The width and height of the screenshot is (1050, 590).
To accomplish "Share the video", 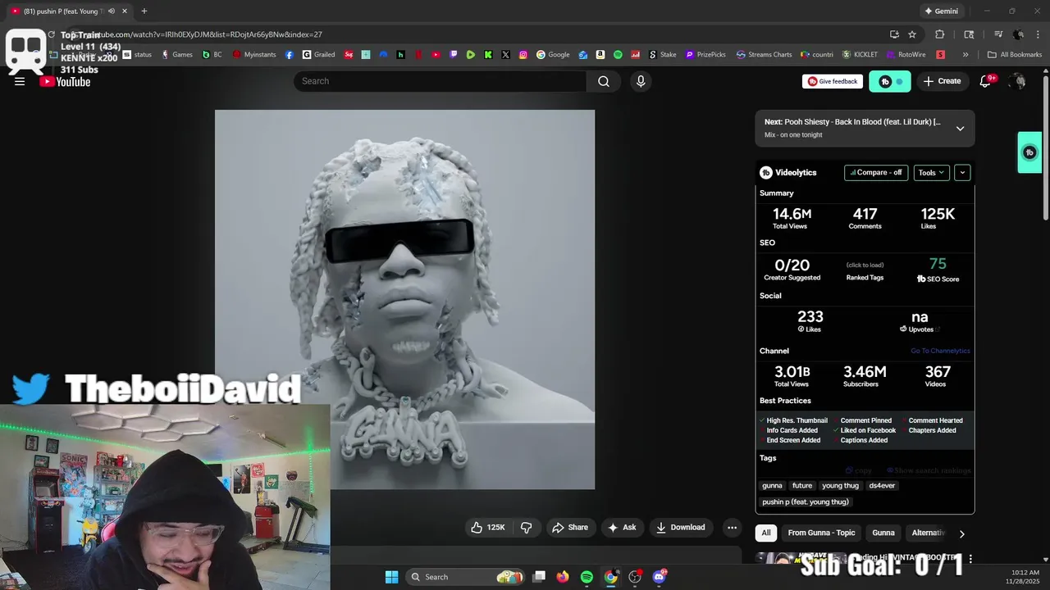I will coord(569,528).
